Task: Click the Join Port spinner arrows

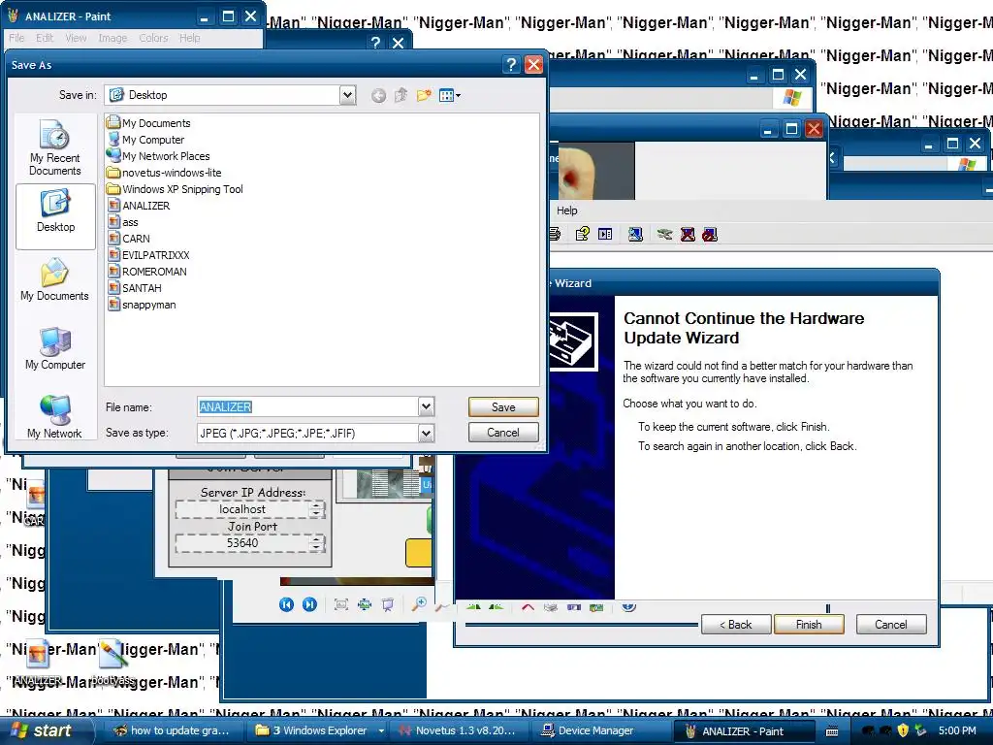Action: (x=317, y=543)
